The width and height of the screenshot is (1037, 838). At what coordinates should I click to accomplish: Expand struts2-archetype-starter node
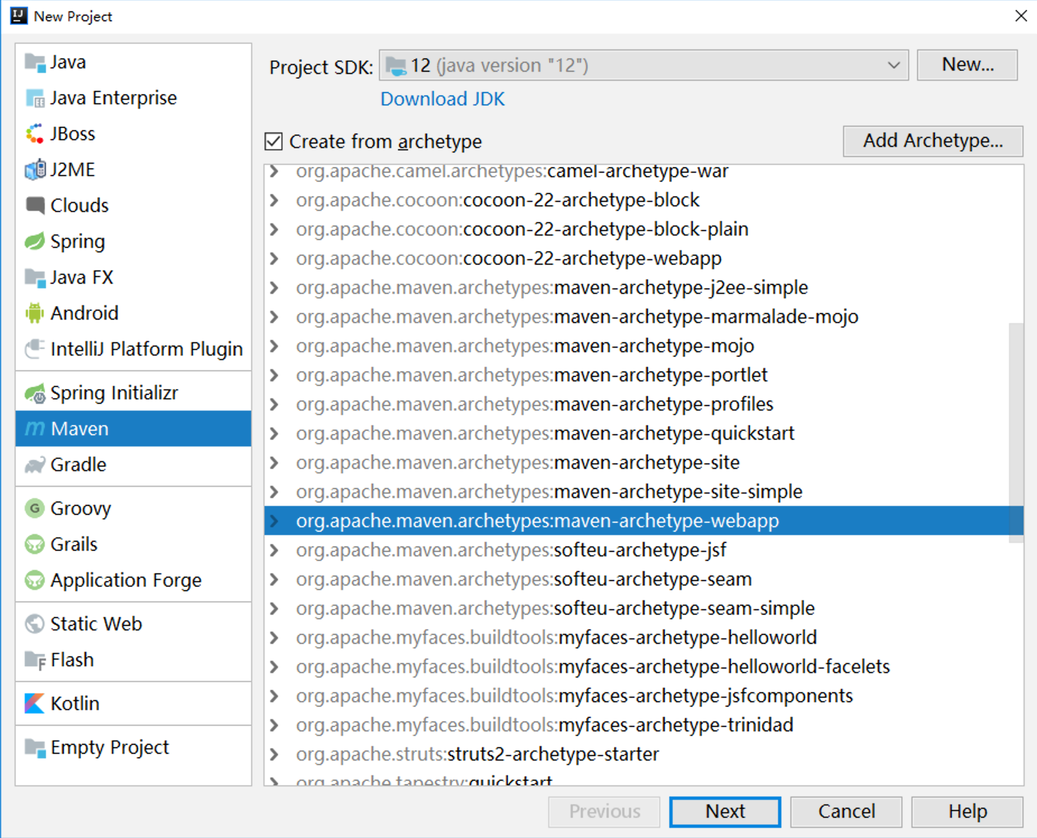pyautogui.click(x=274, y=754)
